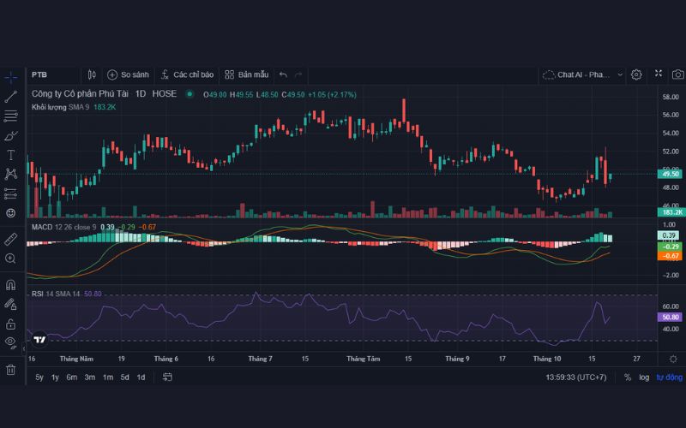Toggle log scale on price axis
The height and width of the screenshot is (428, 686).
[x=643, y=377]
